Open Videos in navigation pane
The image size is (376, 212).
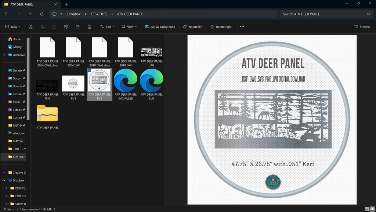point(15,110)
